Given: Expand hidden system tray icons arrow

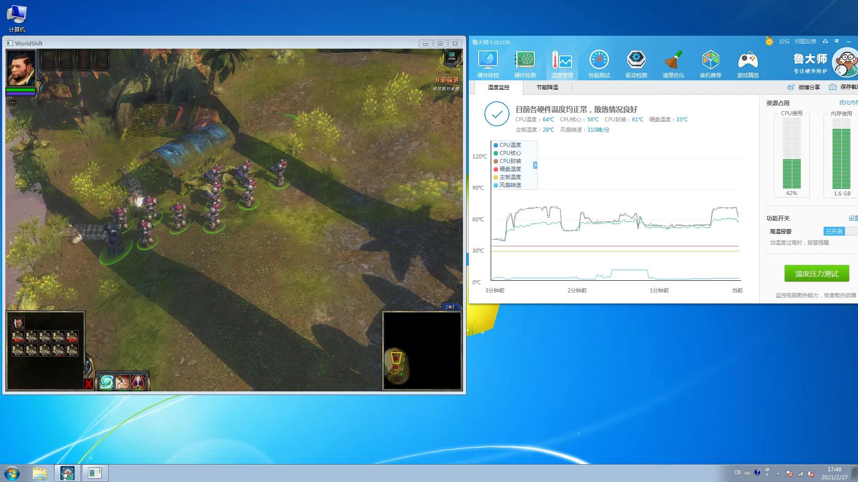Looking at the screenshot, I should 778,474.
